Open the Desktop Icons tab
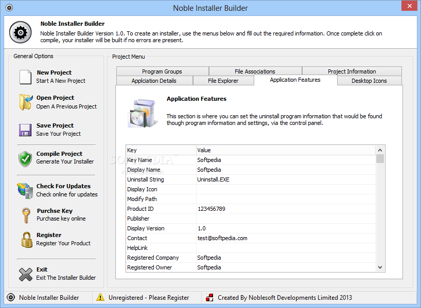 pyautogui.click(x=369, y=81)
